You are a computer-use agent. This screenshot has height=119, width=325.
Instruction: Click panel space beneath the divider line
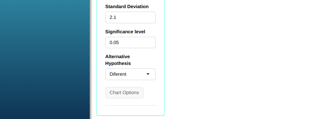(130, 110)
